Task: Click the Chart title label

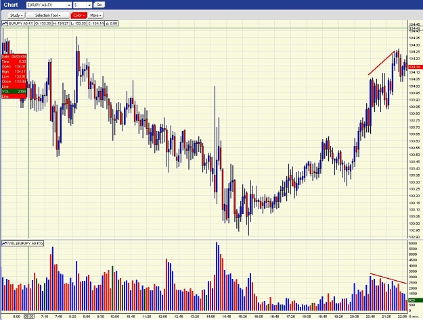Action: click(11, 5)
